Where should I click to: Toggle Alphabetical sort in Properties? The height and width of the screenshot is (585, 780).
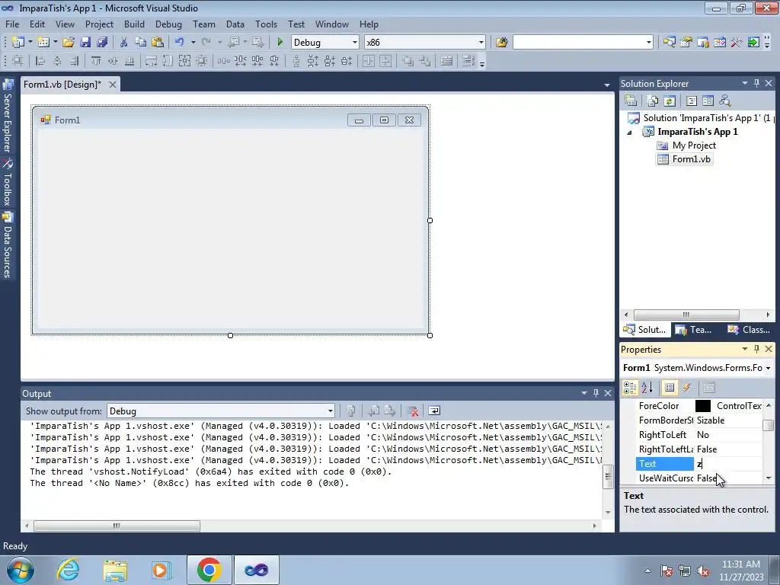point(647,388)
